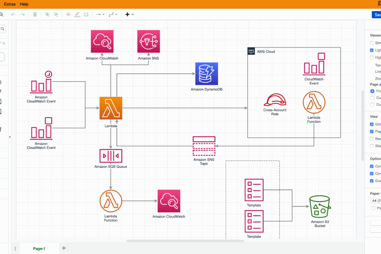The image size is (381, 254).
Task: Open the Fill Color bucket tool
Action: pos(68,15)
